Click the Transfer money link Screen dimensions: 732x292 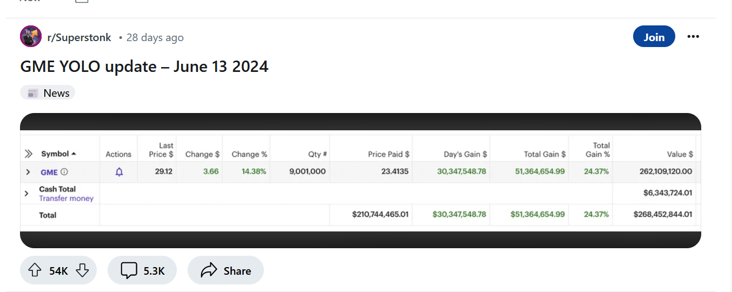point(66,198)
